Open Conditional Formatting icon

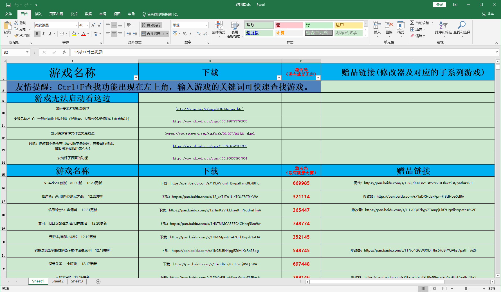coord(219,25)
